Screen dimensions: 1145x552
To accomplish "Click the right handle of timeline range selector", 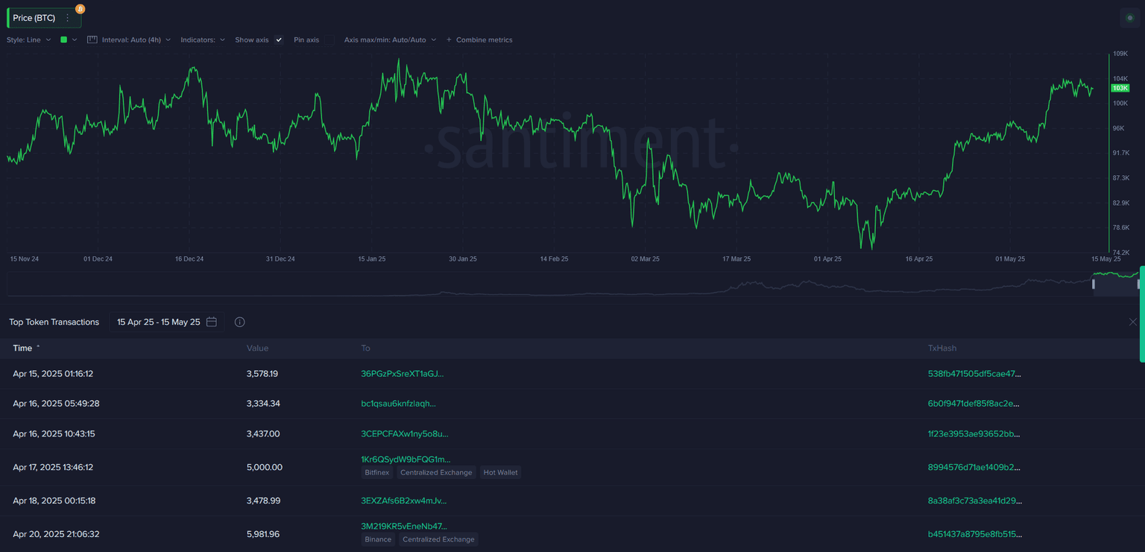I will 1138,284.
